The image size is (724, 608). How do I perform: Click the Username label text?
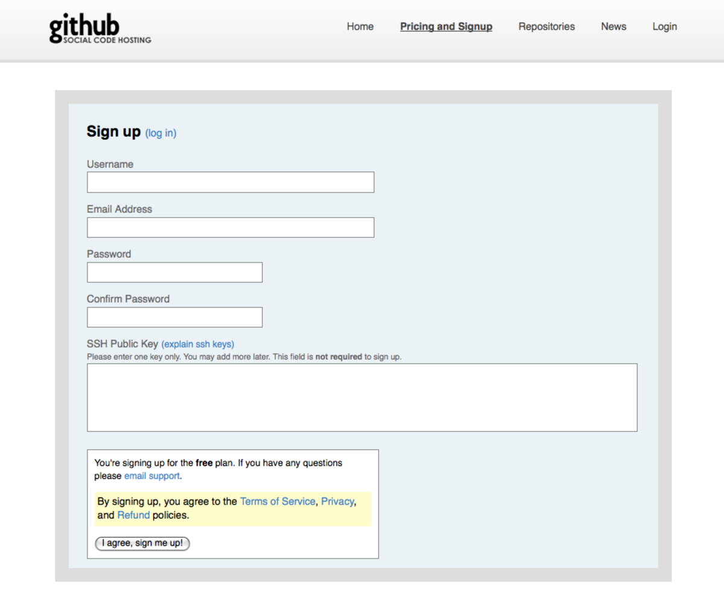coord(110,164)
